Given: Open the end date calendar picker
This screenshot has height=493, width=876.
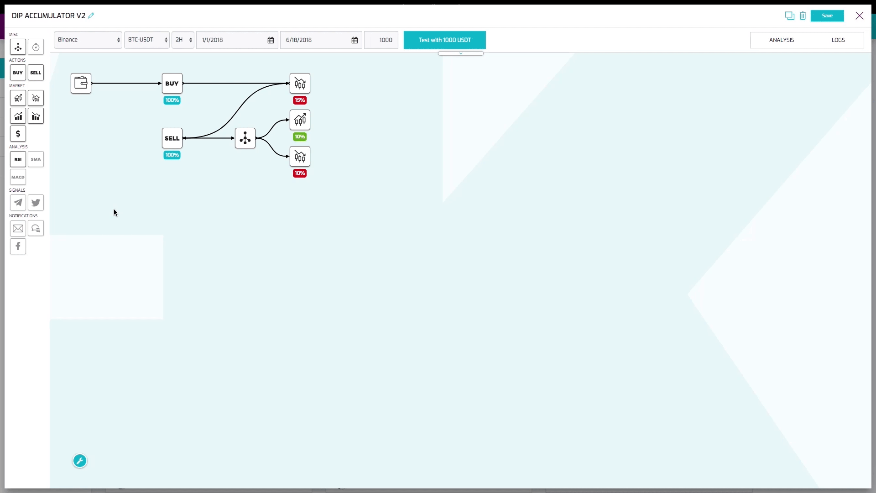Looking at the screenshot, I should click(x=355, y=40).
